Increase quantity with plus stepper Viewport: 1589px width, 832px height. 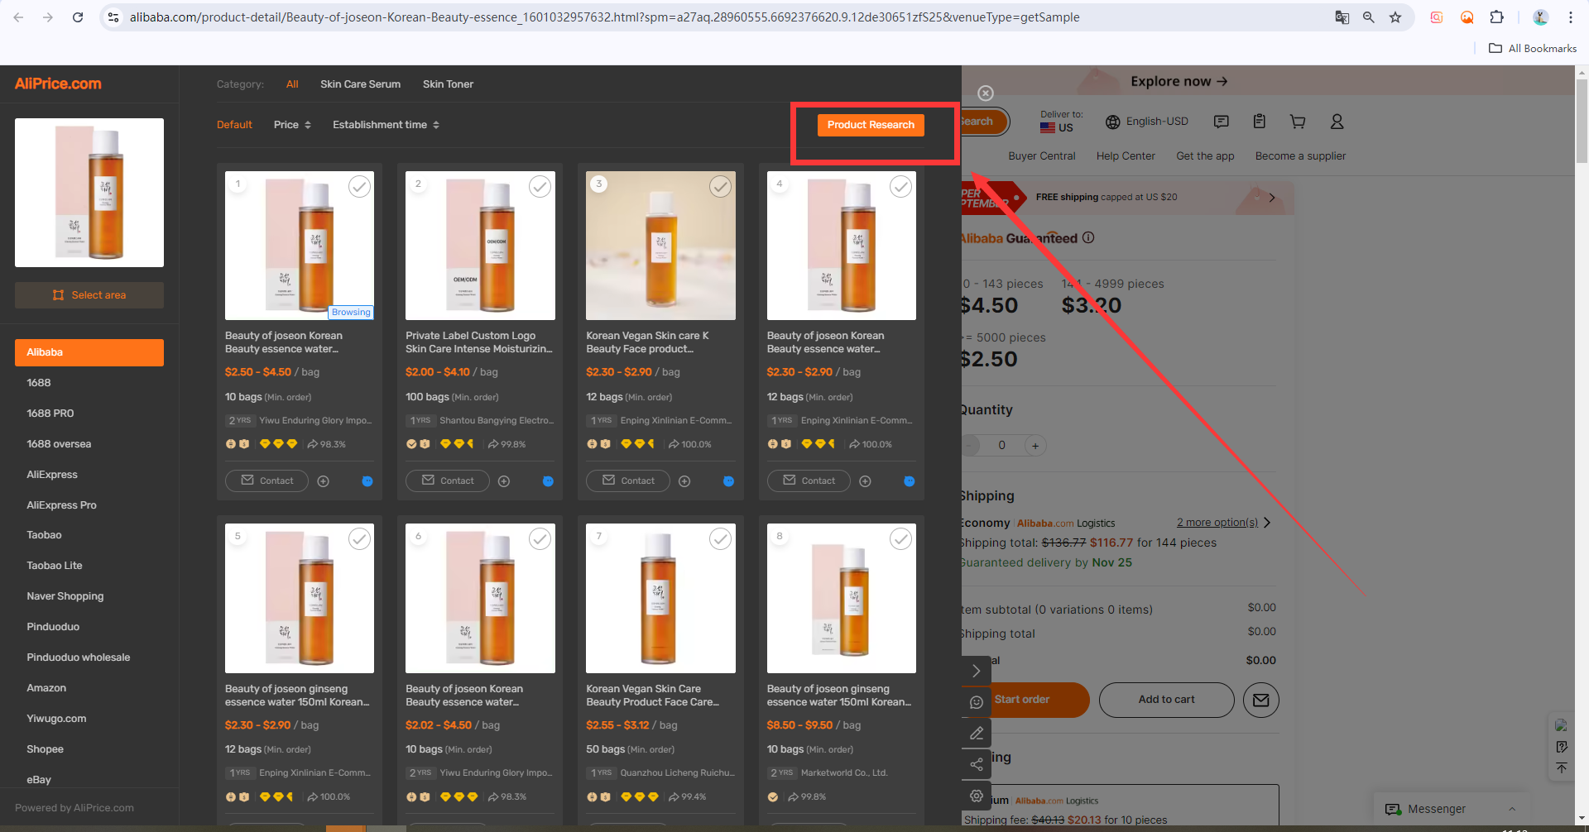(1035, 446)
